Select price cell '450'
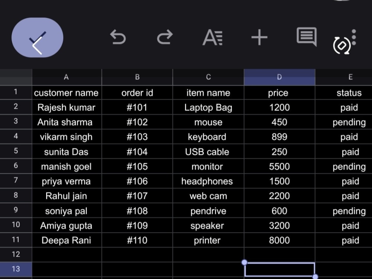Viewport: 372px width, 279px height. tap(279, 122)
